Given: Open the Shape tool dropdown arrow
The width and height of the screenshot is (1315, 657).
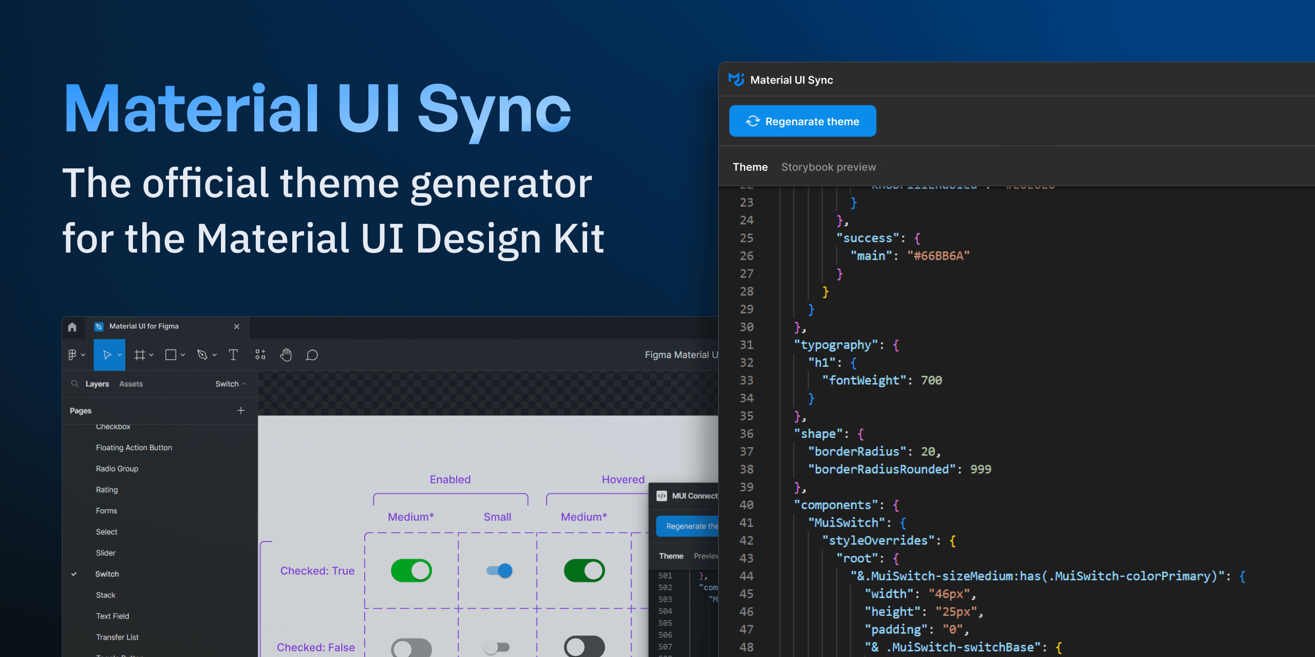Looking at the screenshot, I should 183,354.
